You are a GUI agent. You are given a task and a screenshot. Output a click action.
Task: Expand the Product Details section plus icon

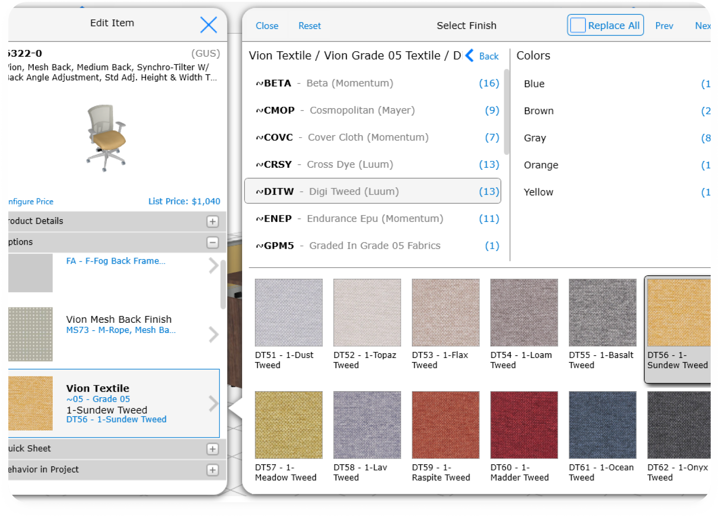click(213, 222)
